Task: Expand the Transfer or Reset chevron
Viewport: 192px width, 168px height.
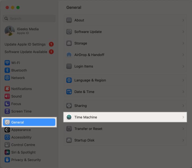Action: (183, 129)
